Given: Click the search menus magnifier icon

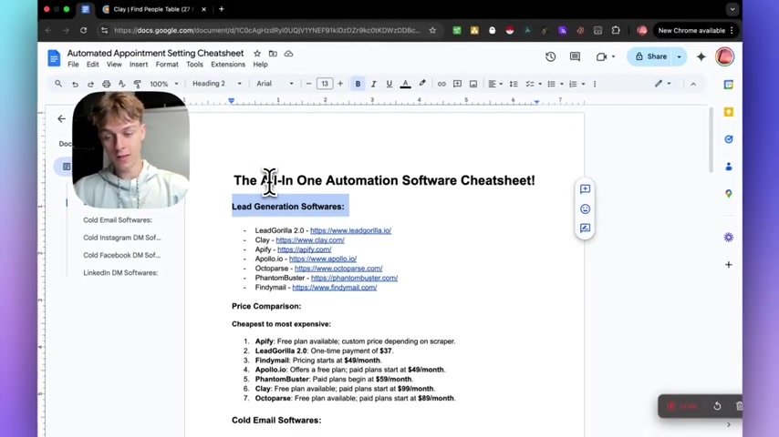Looking at the screenshot, I should (x=58, y=84).
